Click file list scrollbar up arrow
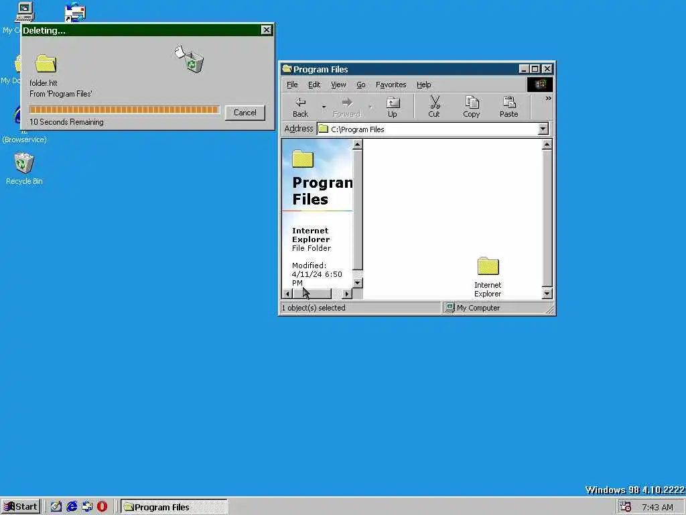The height and width of the screenshot is (515, 686). [547, 145]
